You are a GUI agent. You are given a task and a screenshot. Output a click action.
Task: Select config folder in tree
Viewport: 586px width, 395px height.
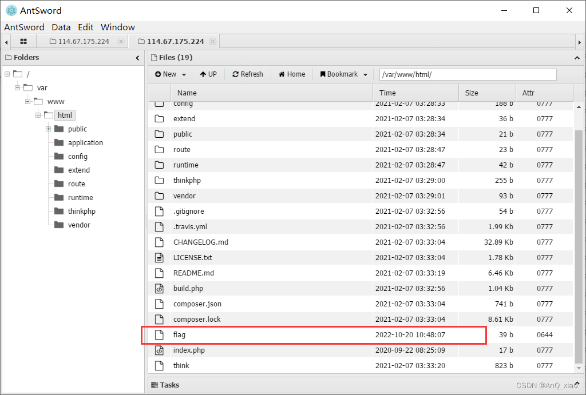point(78,157)
